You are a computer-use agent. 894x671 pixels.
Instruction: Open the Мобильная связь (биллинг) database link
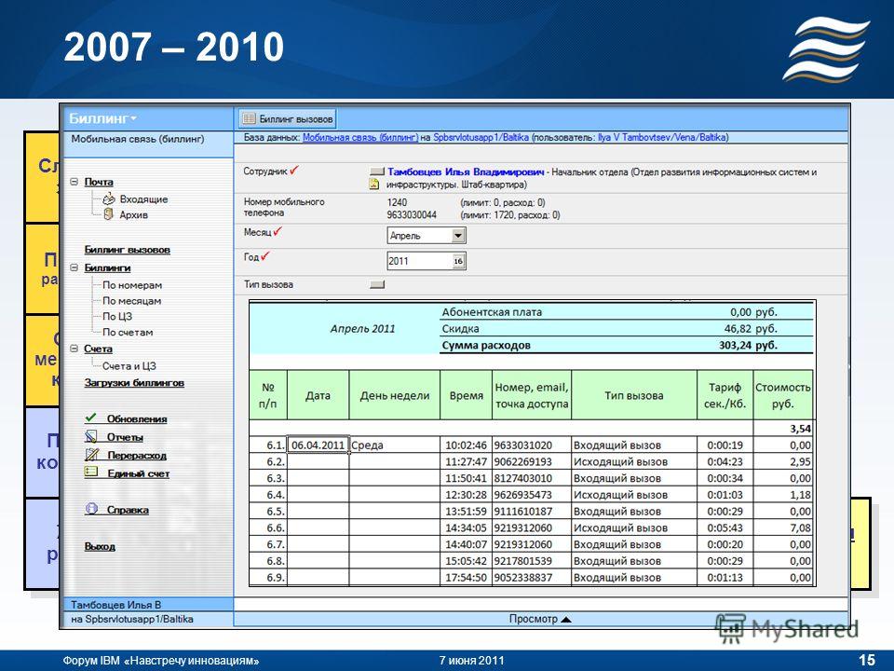point(359,137)
